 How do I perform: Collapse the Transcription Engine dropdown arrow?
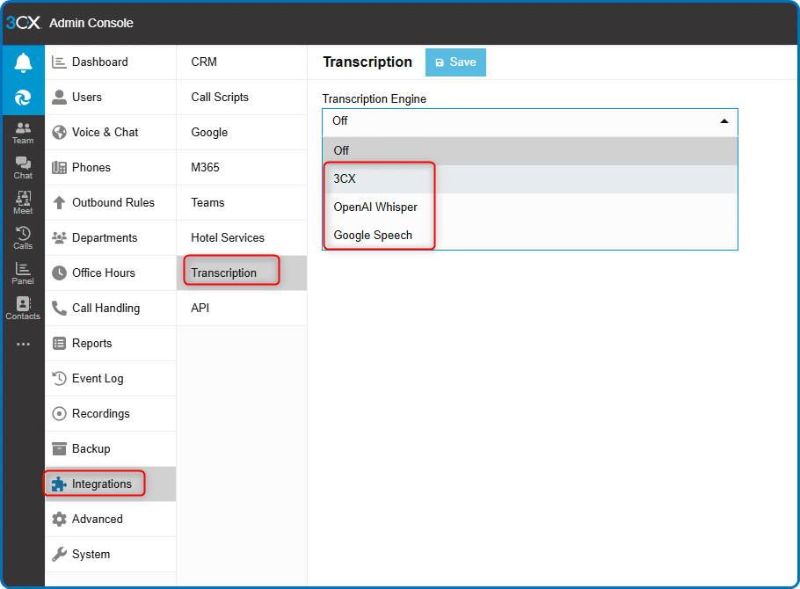pos(724,121)
